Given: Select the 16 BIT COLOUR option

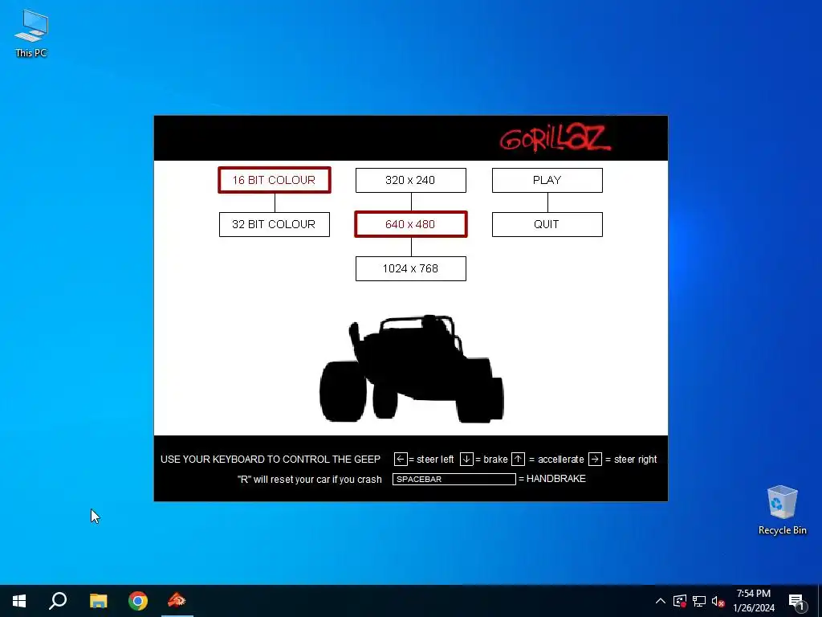Looking at the screenshot, I should pos(275,180).
